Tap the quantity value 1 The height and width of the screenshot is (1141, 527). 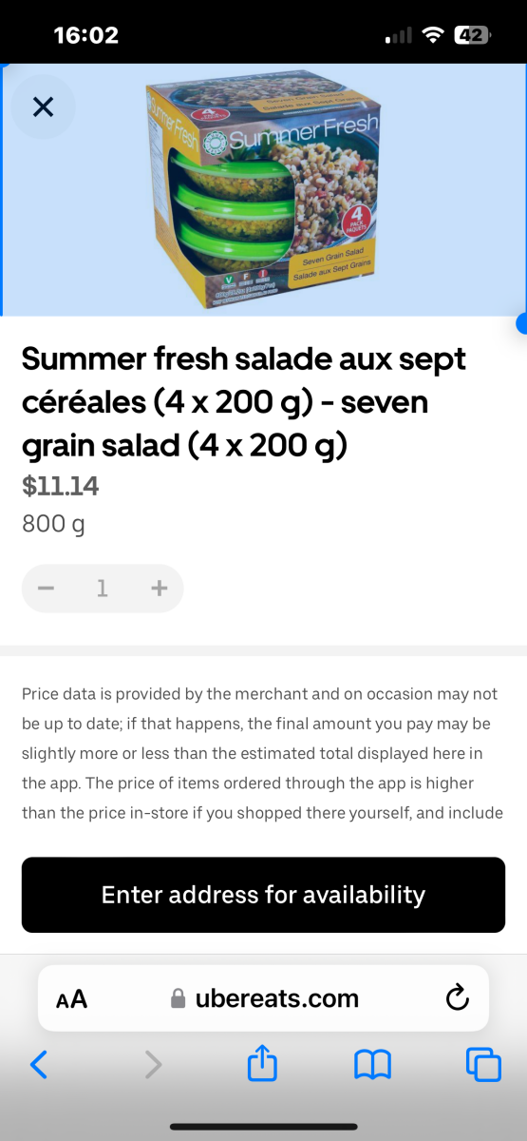pyautogui.click(x=103, y=589)
